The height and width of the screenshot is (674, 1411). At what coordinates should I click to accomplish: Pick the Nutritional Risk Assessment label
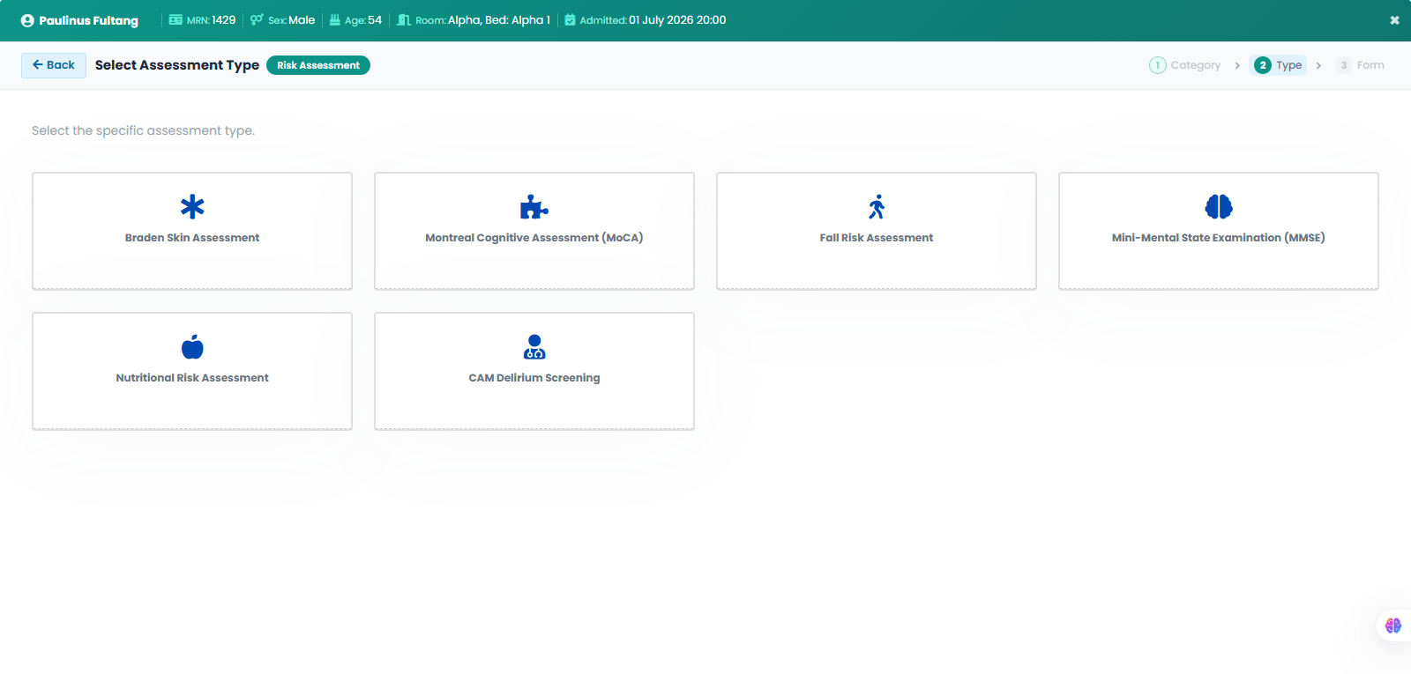[x=192, y=378]
